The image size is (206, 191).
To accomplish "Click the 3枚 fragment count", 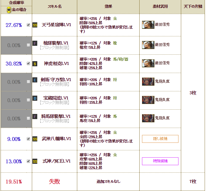I will click(193, 93).
